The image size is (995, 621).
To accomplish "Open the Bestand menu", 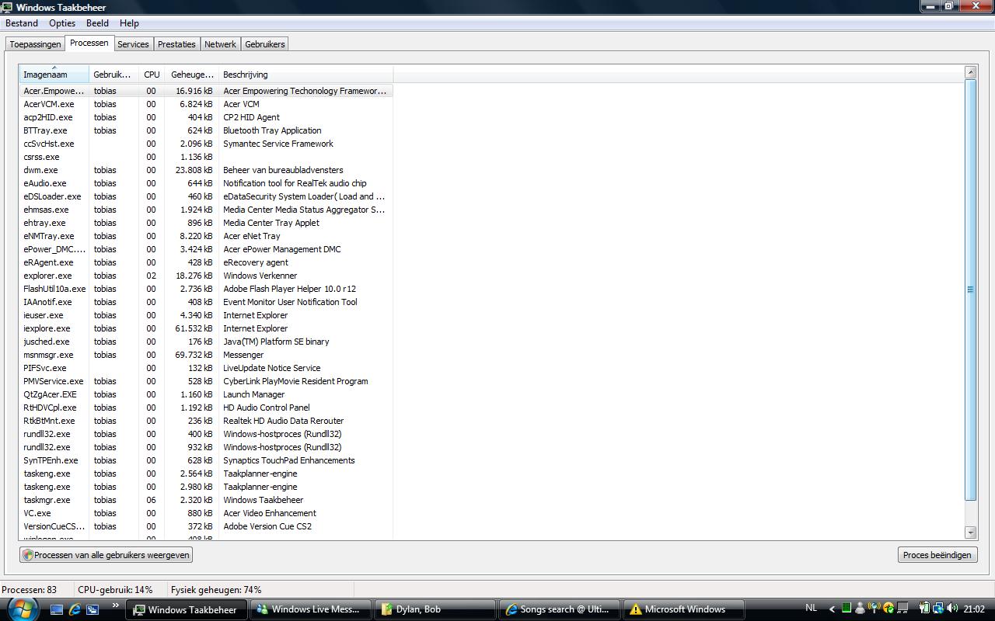I will click(22, 23).
